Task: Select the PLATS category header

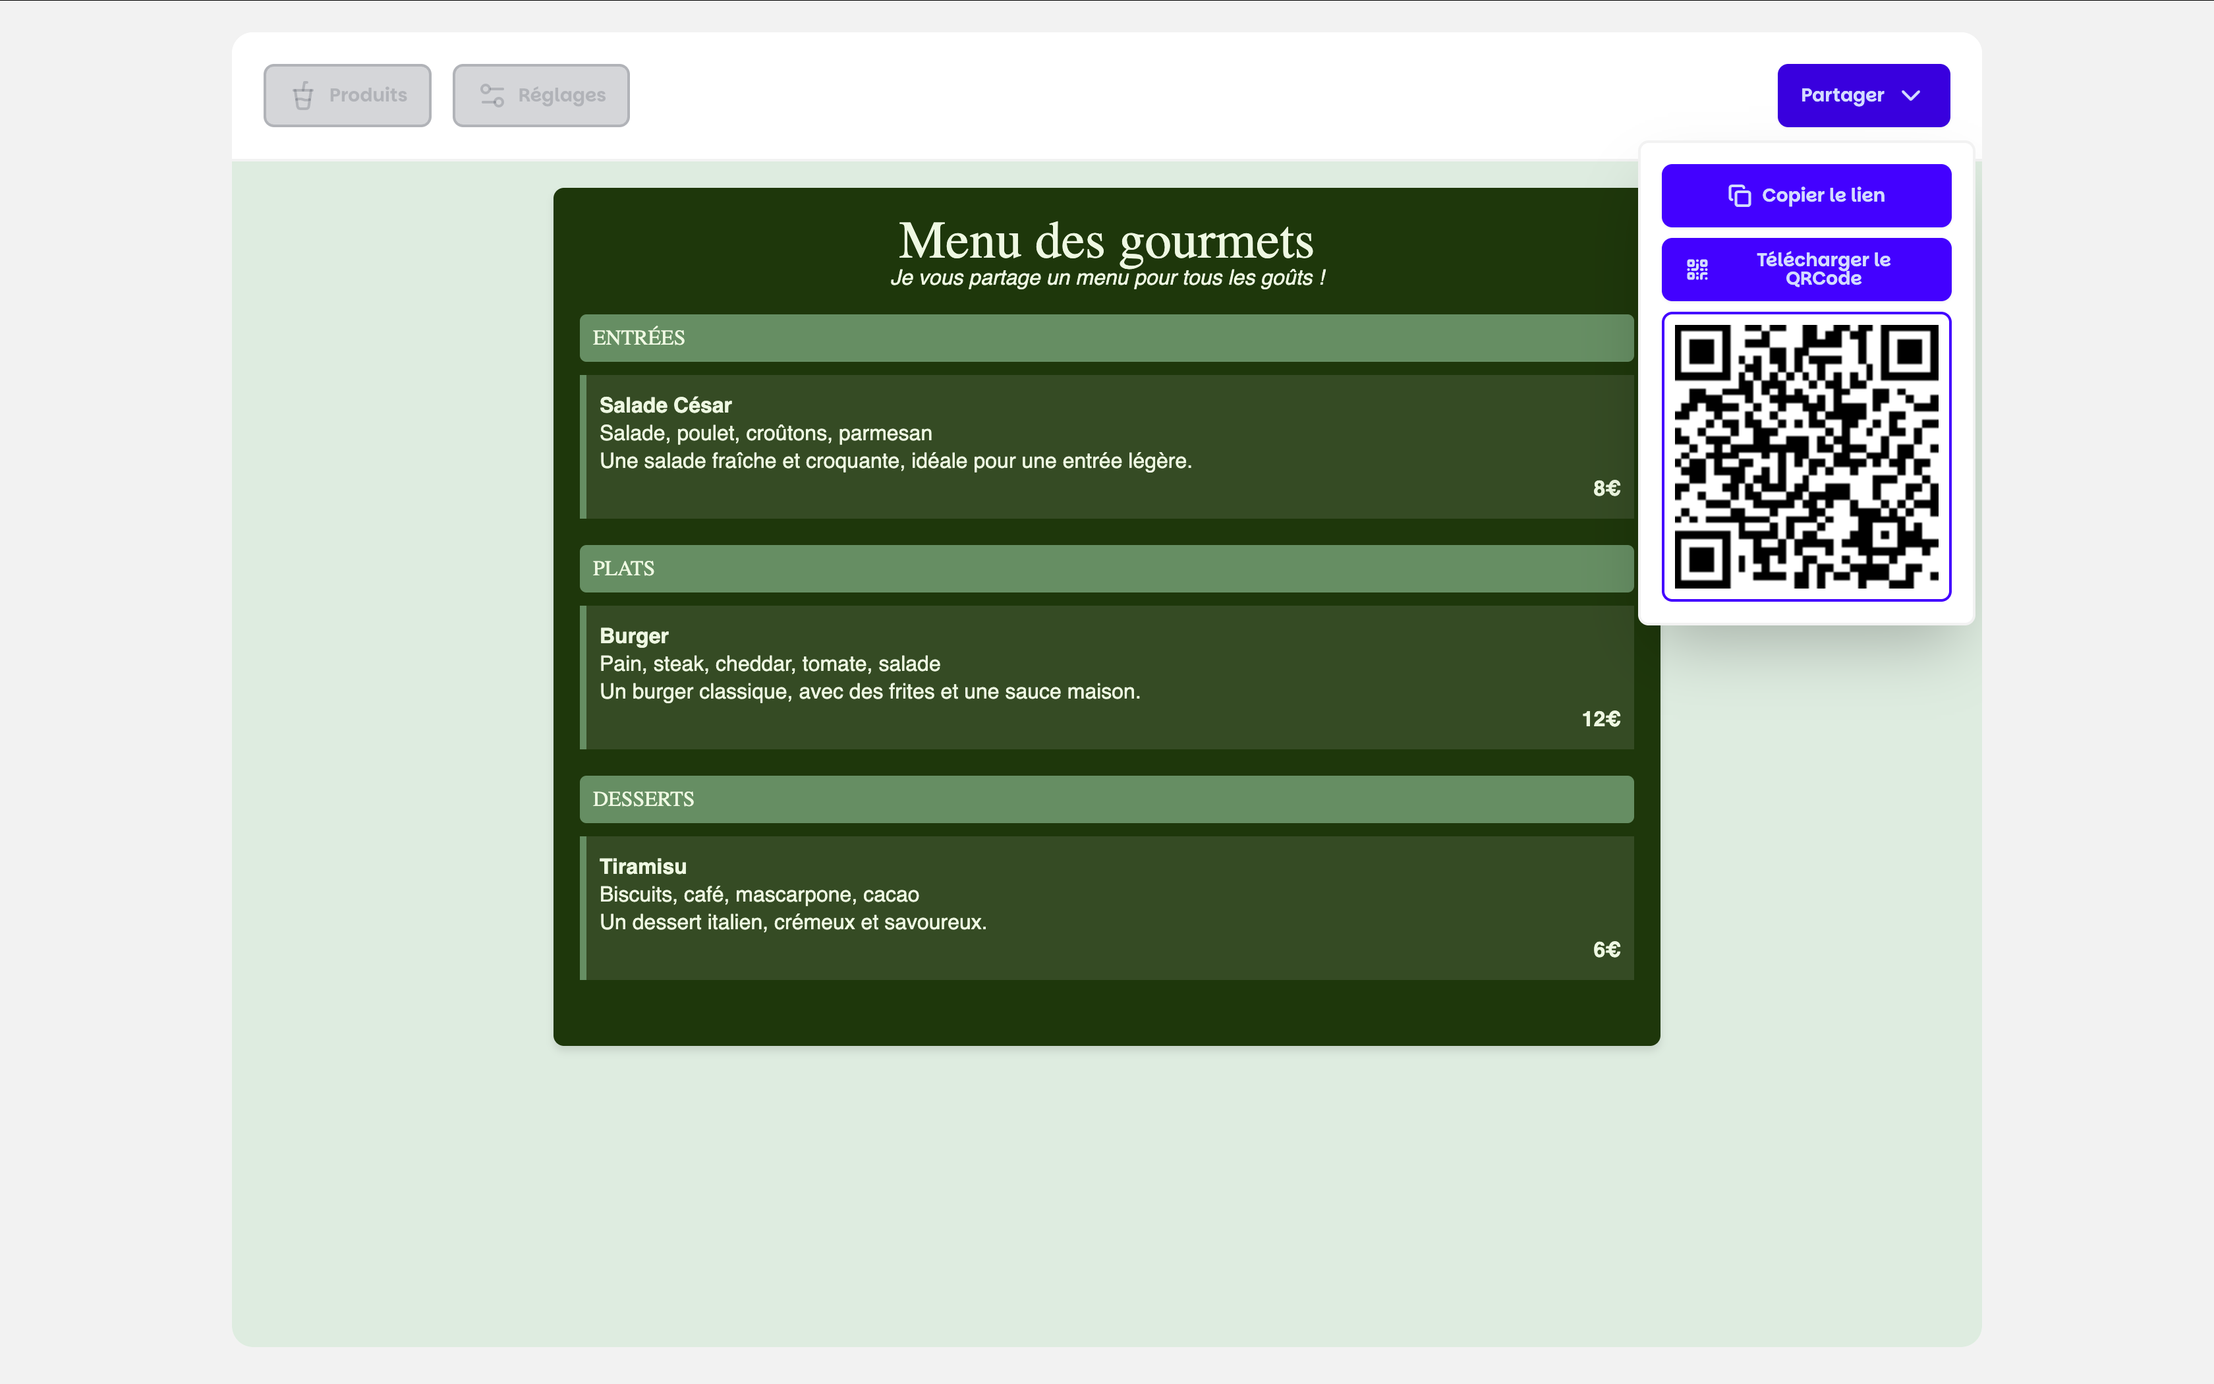Action: pos(1106,568)
